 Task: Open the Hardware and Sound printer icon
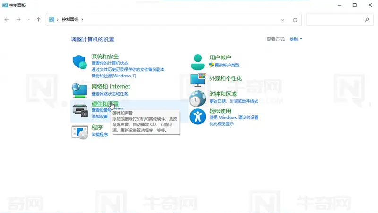click(x=80, y=111)
